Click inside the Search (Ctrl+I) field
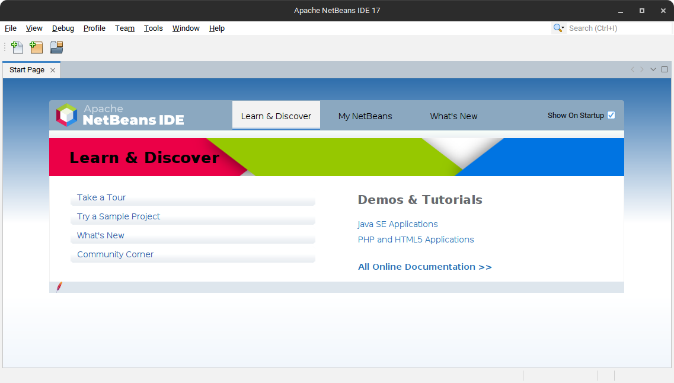Image resolution: width=674 pixels, height=383 pixels. (x=616, y=28)
